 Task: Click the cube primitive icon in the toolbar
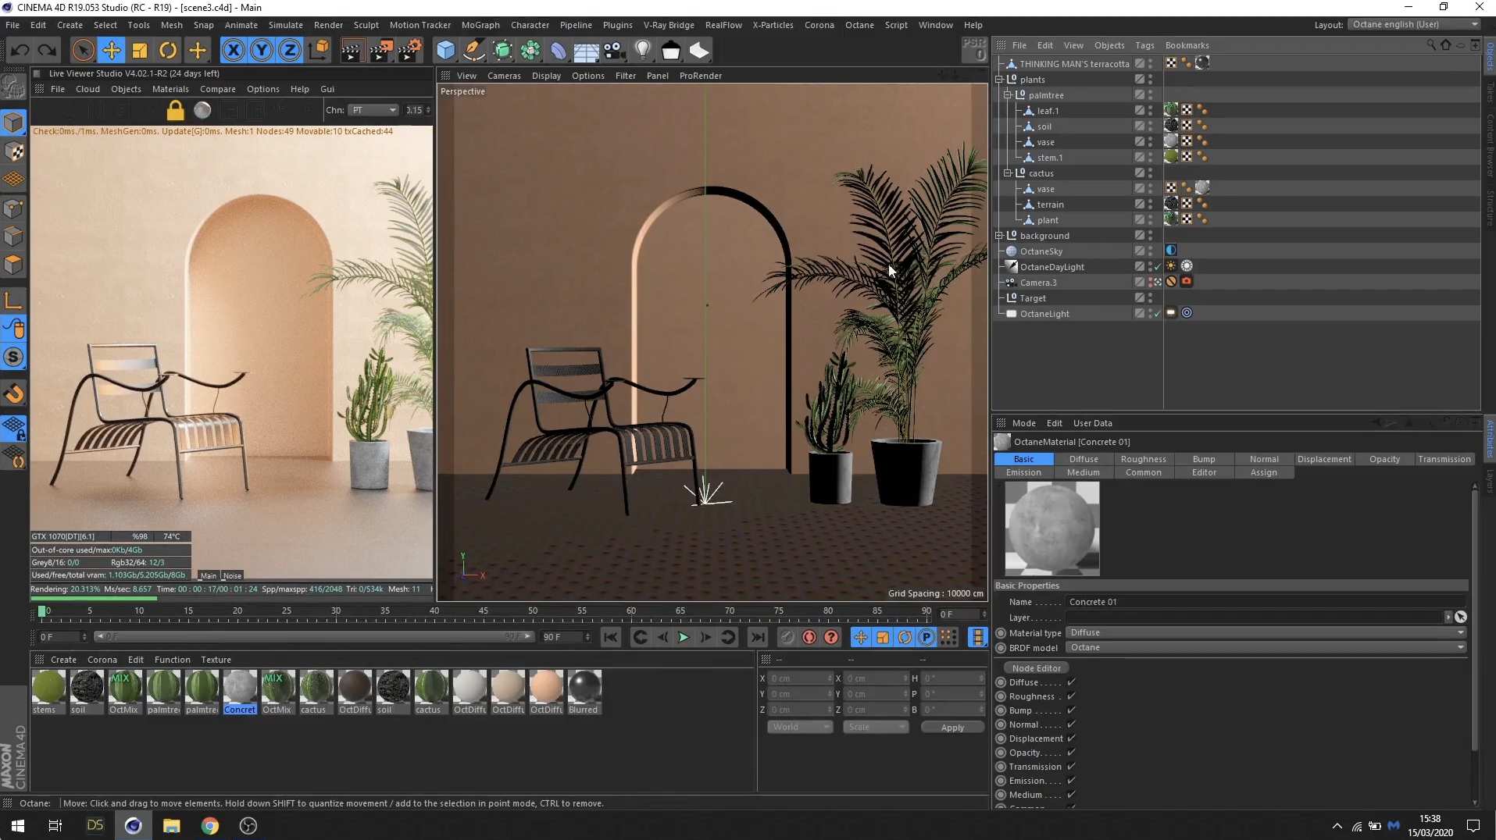[445, 50]
